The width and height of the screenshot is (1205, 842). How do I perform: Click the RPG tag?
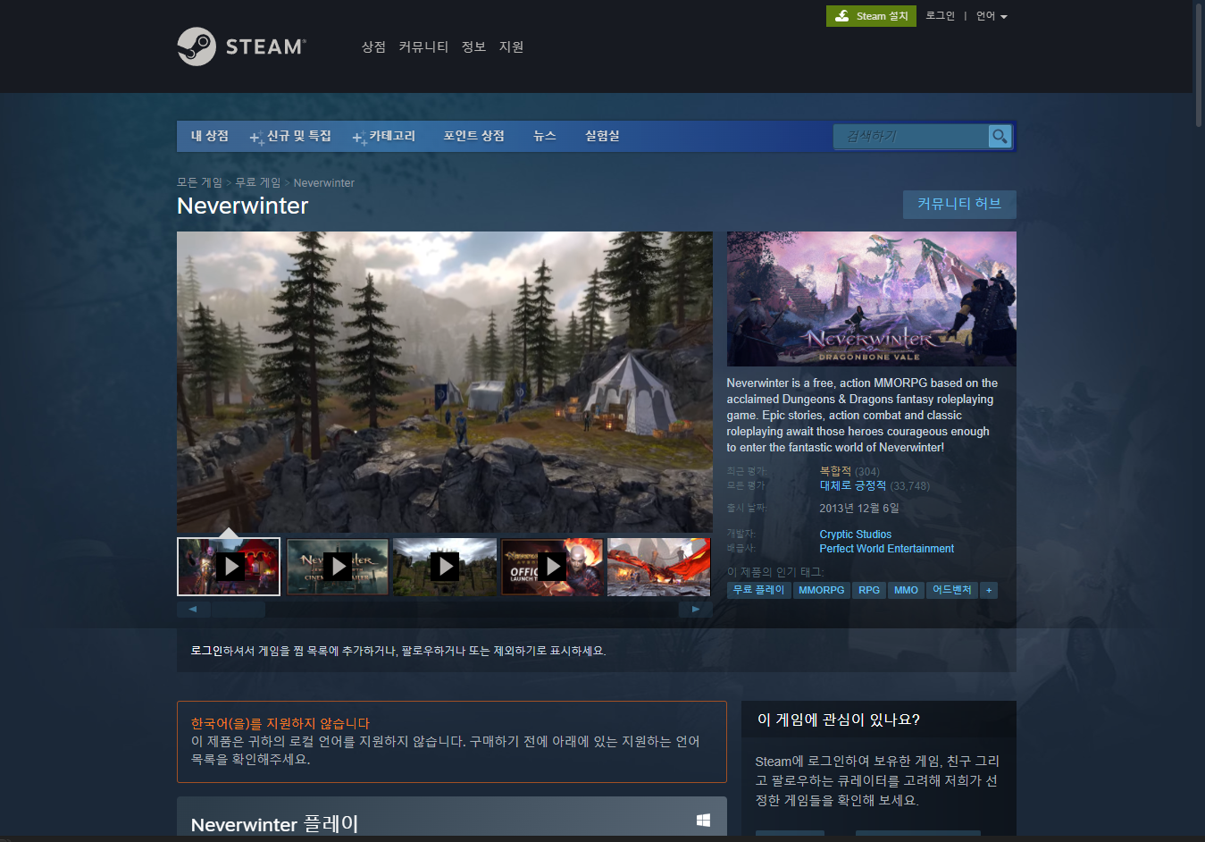coord(869,590)
